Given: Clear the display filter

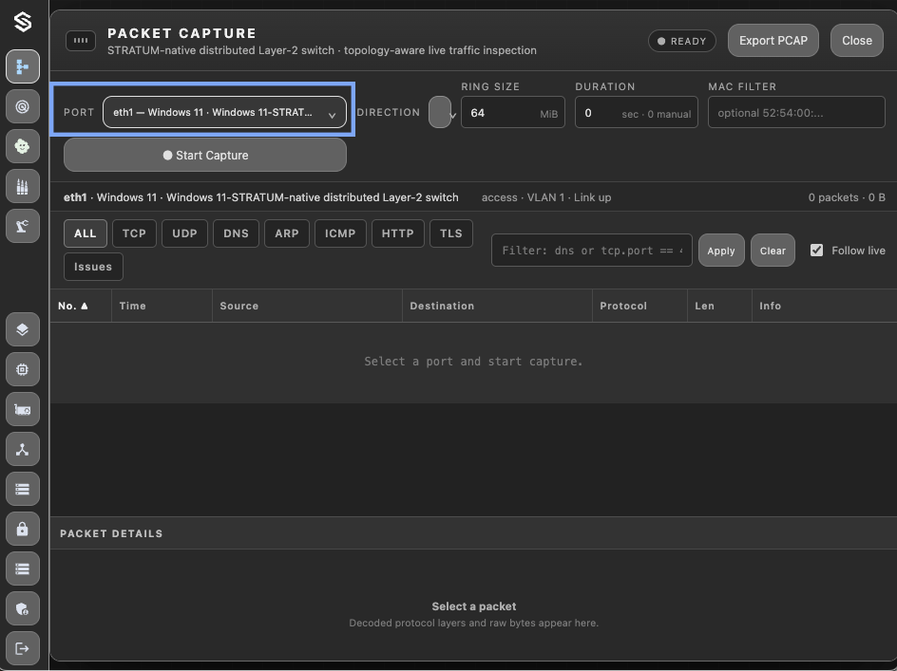Looking at the screenshot, I should tap(773, 251).
